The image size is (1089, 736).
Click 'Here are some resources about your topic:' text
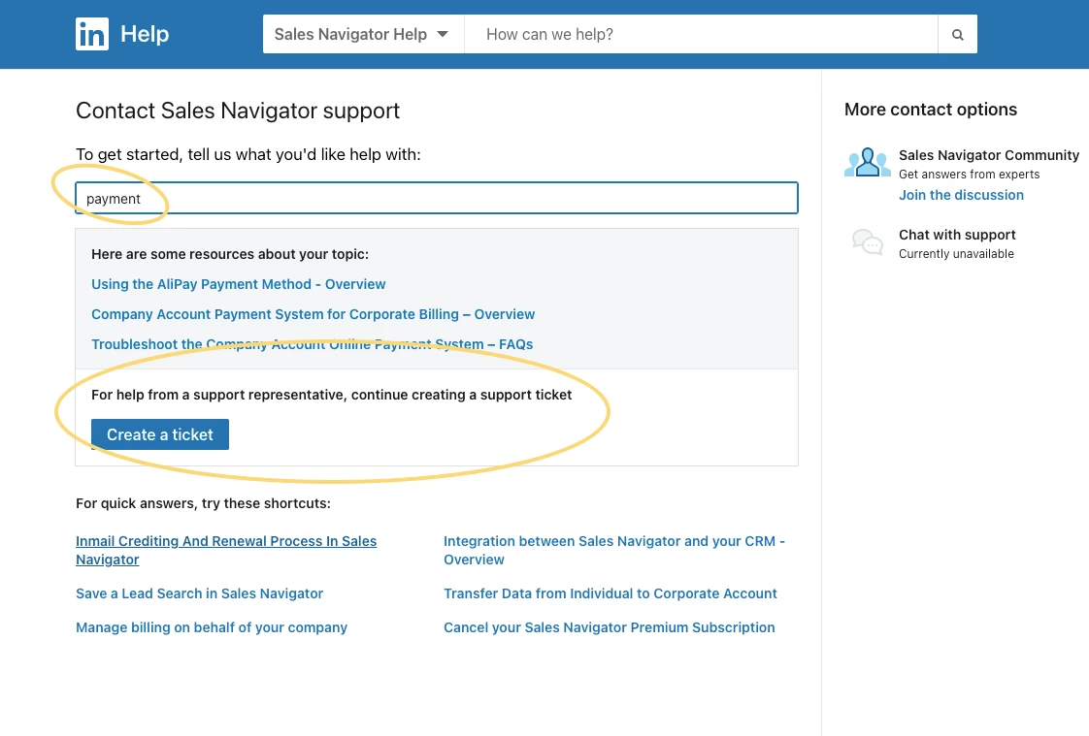click(x=230, y=255)
